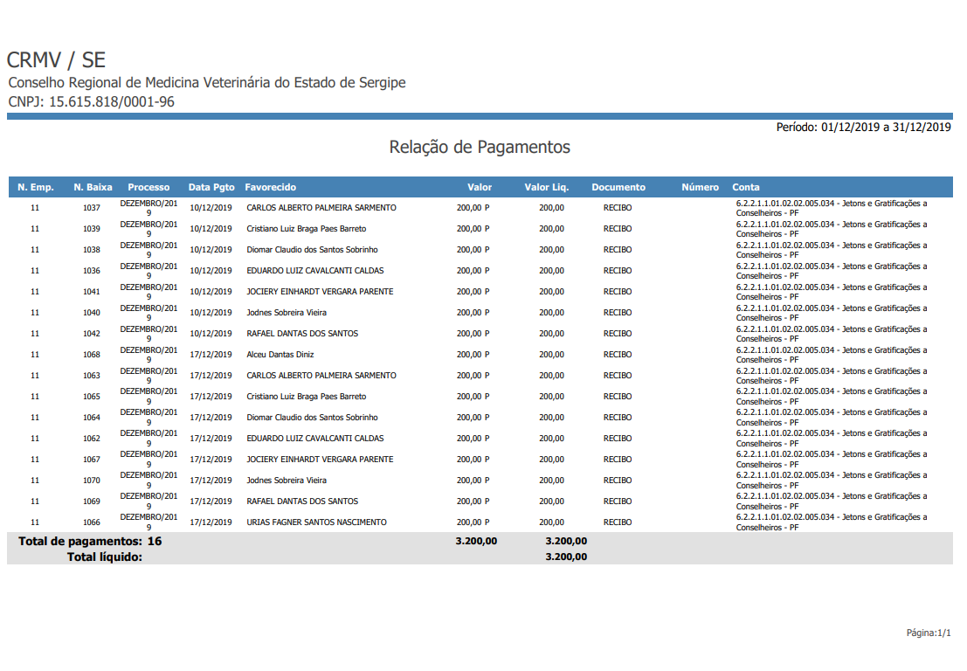967x671 pixels.
Task: Click baixa number 1070 in the table
Action: (x=92, y=481)
